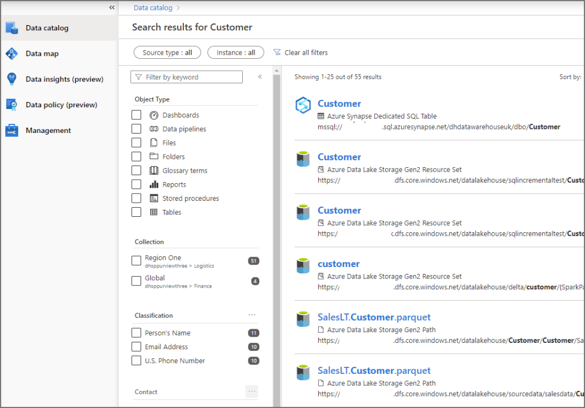Check the Files object type checkbox
The image size is (585, 408).
[x=136, y=143]
